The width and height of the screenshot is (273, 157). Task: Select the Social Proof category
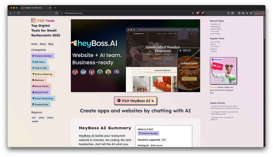coord(41,92)
